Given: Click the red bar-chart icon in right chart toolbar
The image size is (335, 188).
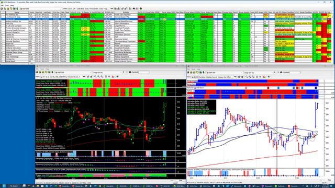Looking at the screenshot, I should tap(264, 77).
